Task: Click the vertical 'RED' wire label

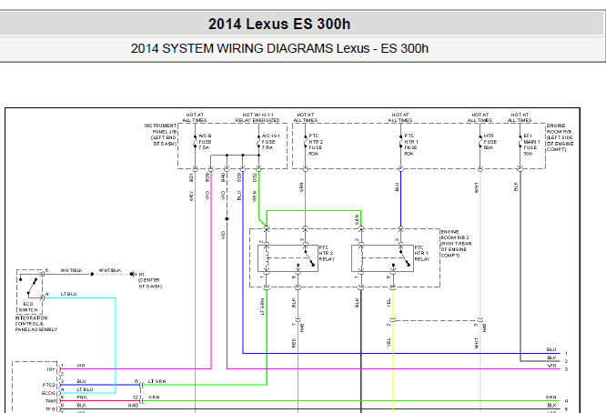Action: click(294, 343)
